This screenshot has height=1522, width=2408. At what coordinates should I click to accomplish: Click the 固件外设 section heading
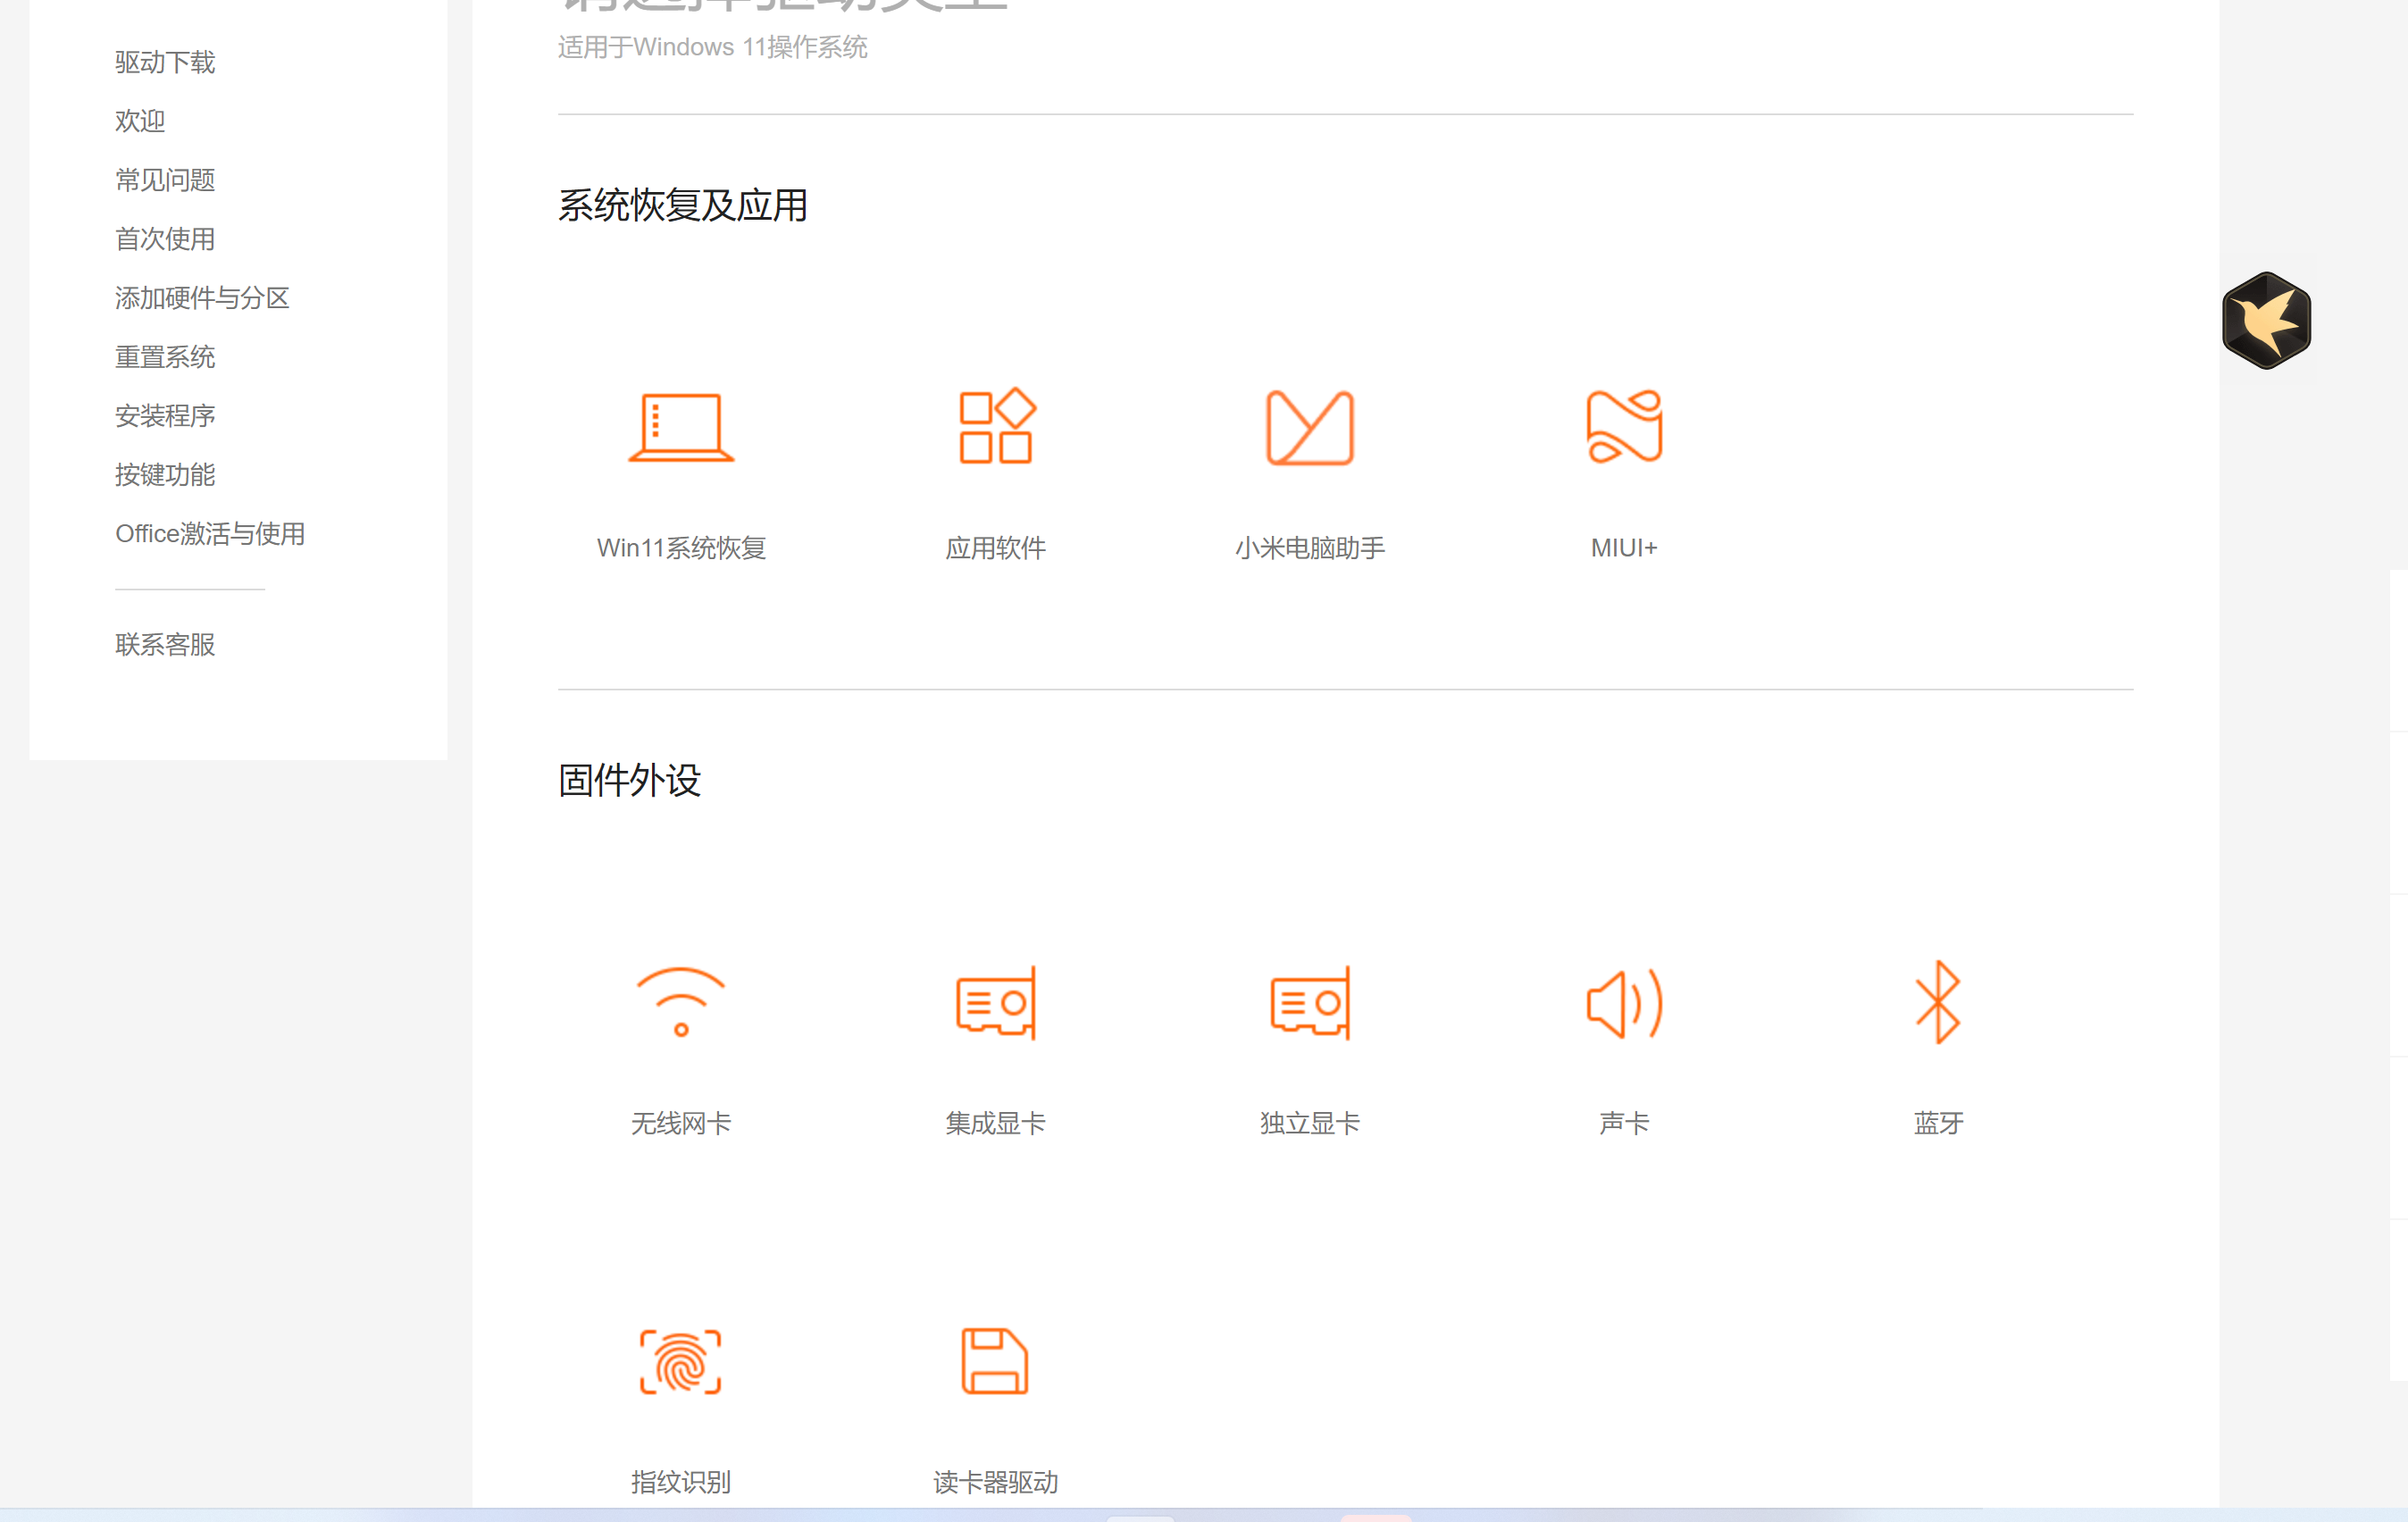629,780
